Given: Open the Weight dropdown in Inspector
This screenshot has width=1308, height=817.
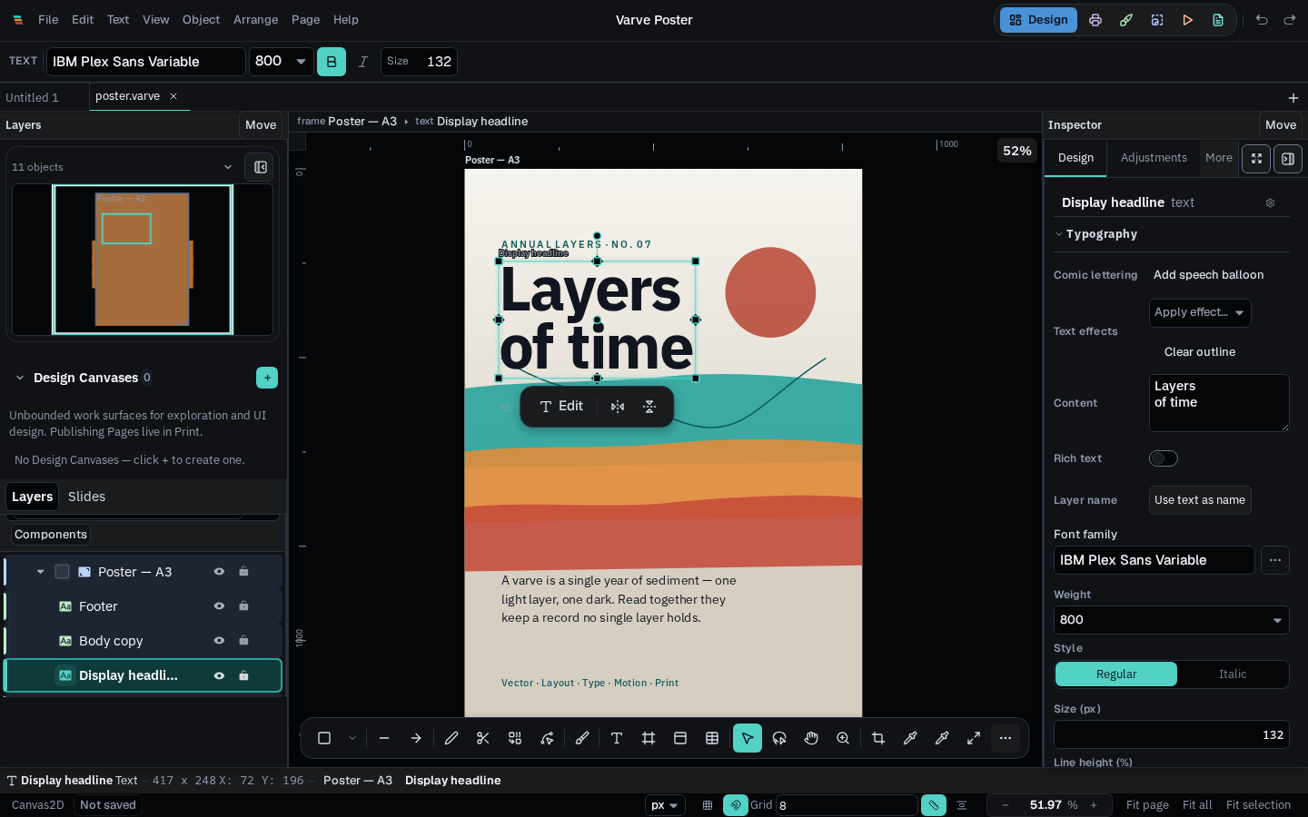Looking at the screenshot, I should pos(1172,620).
